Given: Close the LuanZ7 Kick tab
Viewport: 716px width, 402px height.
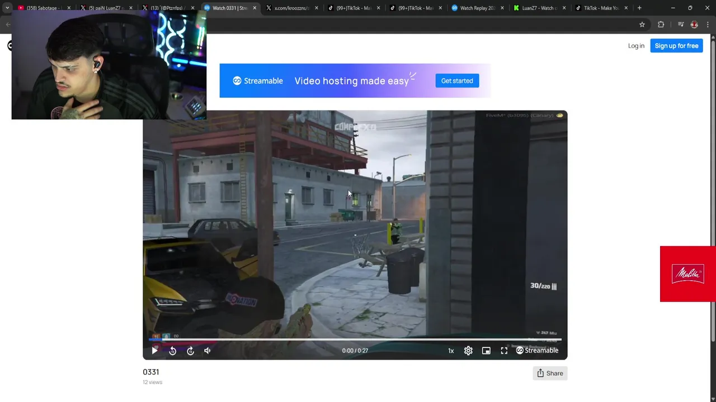Looking at the screenshot, I should click(564, 8).
